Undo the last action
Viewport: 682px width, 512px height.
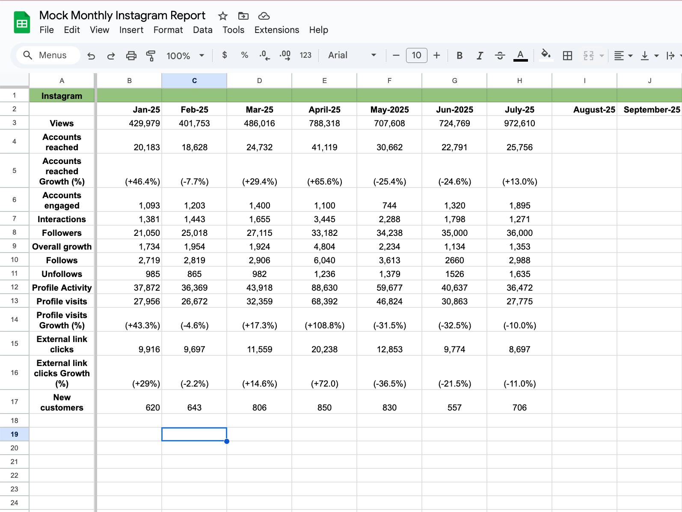tap(91, 56)
